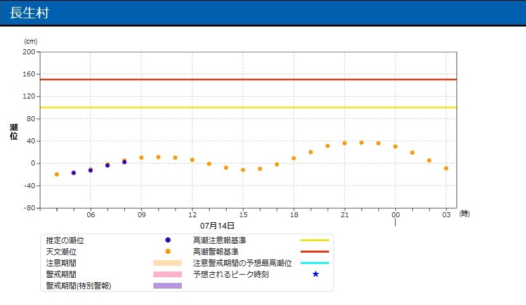Click the 予想されるピーク時刻 label
The image size is (526, 305).
pyautogui.click(x=231, y=275)
